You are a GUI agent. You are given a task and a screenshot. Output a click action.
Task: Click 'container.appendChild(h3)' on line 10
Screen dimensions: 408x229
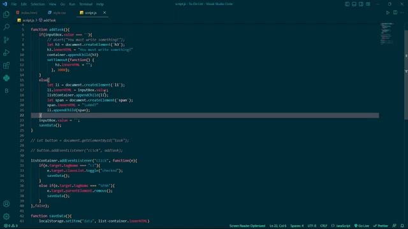pos(73,55)
